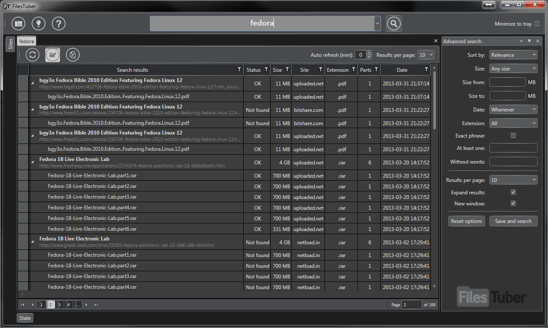Open the window layout icon in top toolbar
Screen dimensions: 548x328
point(18,23)
